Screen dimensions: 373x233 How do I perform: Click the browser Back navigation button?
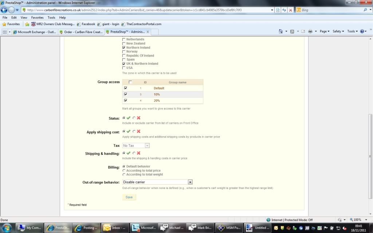coord(4,10)
